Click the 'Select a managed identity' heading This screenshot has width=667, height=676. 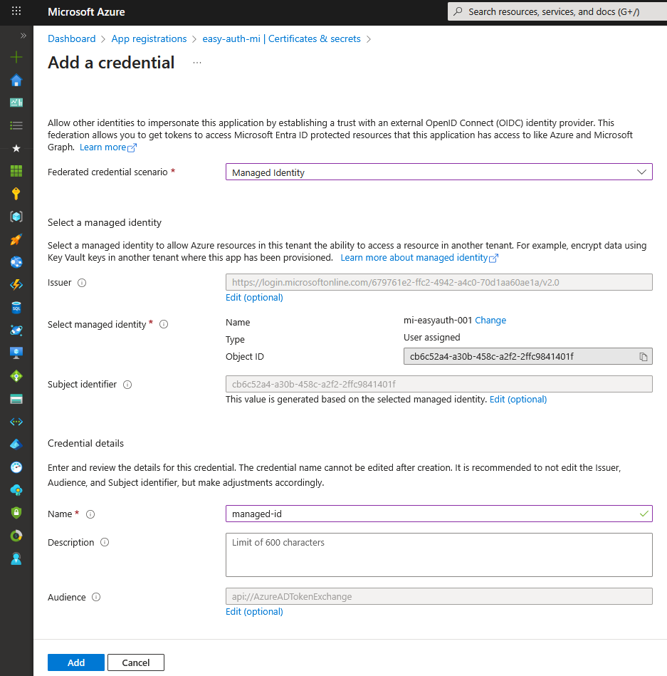[x=105, y=223]
